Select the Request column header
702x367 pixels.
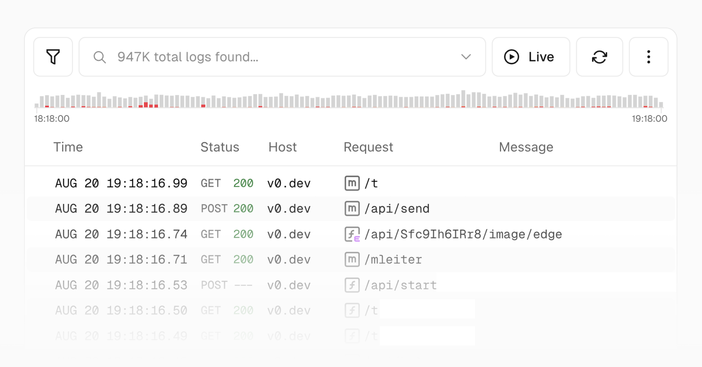pos(368,147)
